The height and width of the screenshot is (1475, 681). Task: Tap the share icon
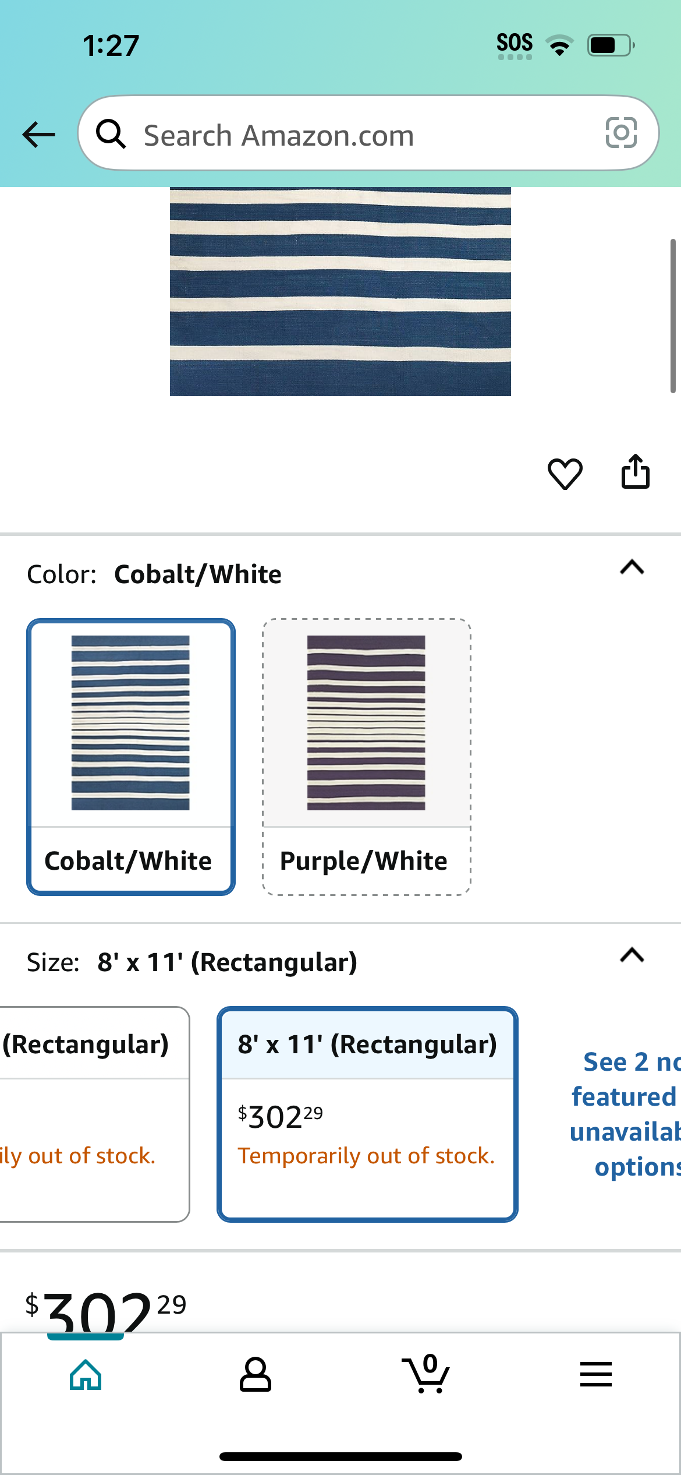click(635, 471)
